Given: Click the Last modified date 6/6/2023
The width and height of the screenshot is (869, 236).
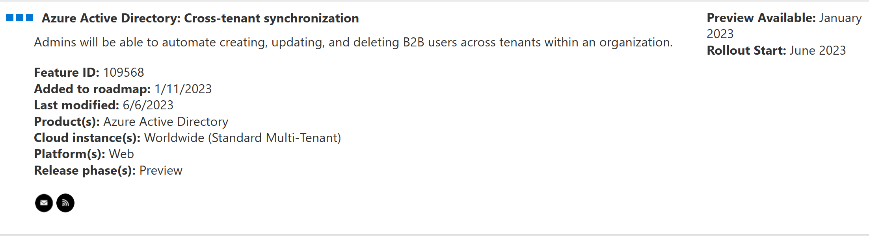Looking at the screenshot, I should point(148,105).
